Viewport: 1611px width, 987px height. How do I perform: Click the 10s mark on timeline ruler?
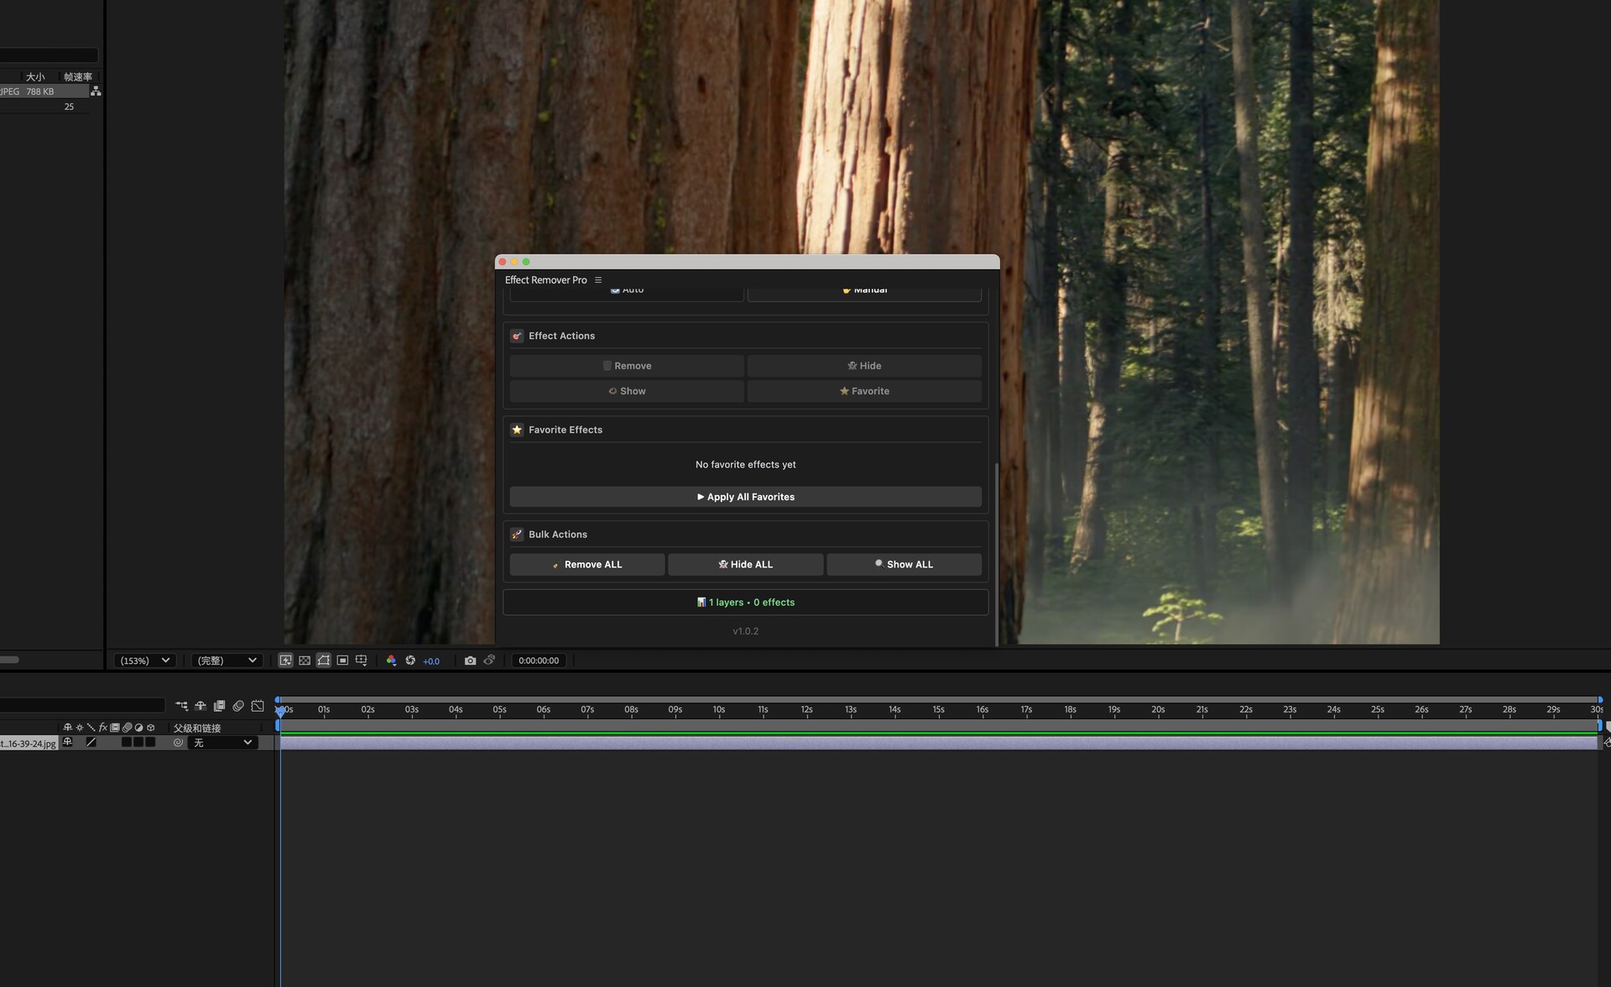pos(719,710)
